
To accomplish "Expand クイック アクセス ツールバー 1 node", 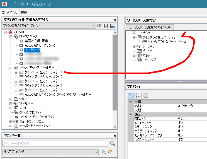I will (16, 72).
